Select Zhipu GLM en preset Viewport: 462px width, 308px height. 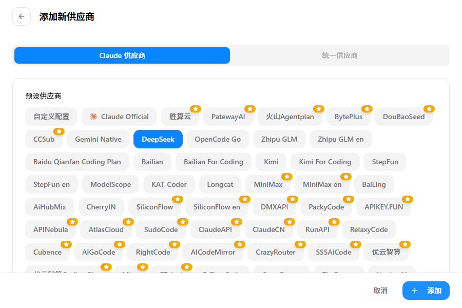pos(341,139)
